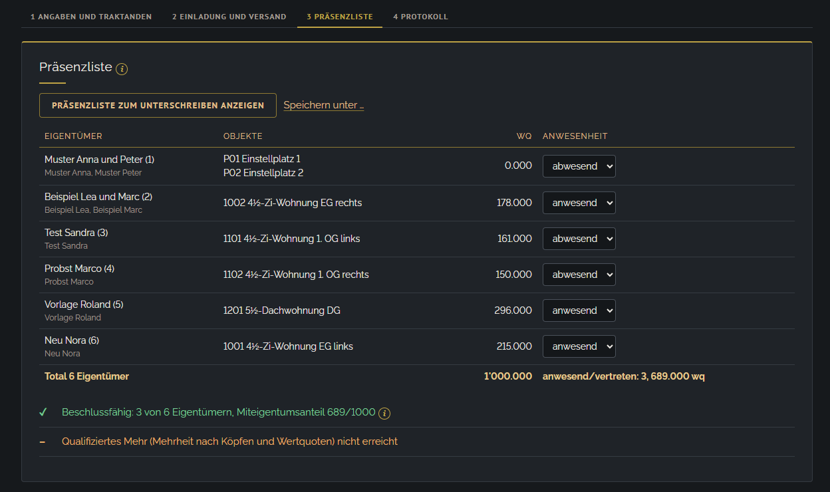Click Präsenzliste zum Unterschreiben anzeigen button

click(x=158, y=105)
